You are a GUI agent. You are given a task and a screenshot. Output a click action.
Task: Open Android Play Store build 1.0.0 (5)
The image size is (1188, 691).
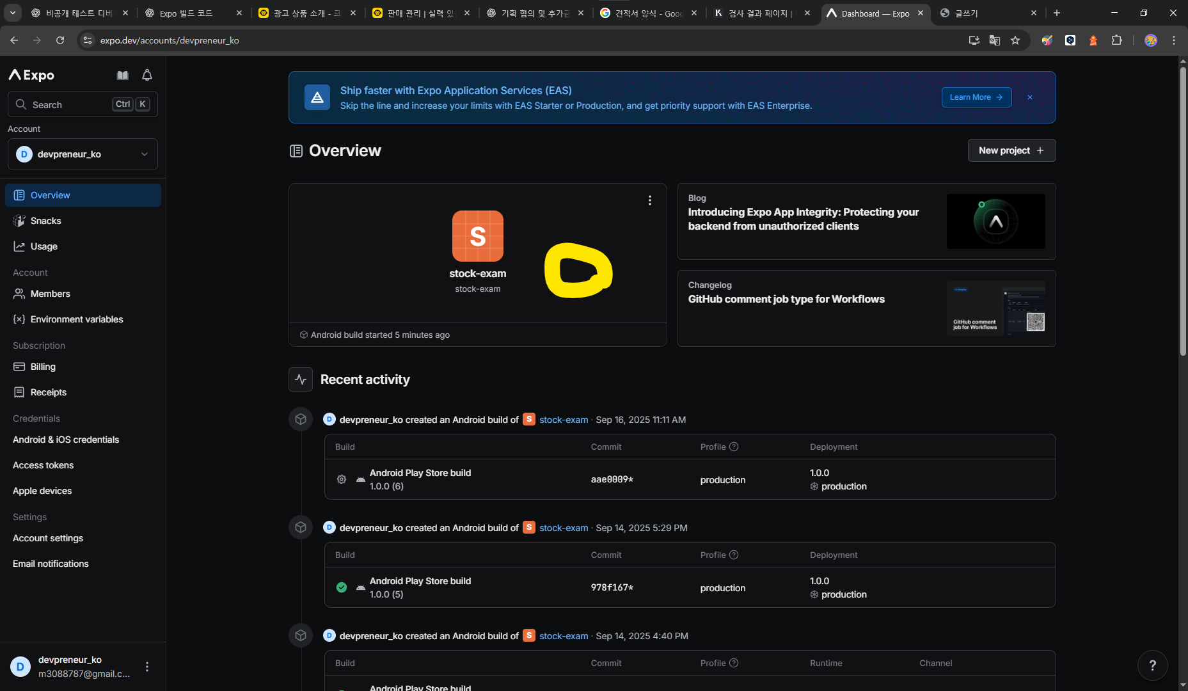[x=420, y=581]
